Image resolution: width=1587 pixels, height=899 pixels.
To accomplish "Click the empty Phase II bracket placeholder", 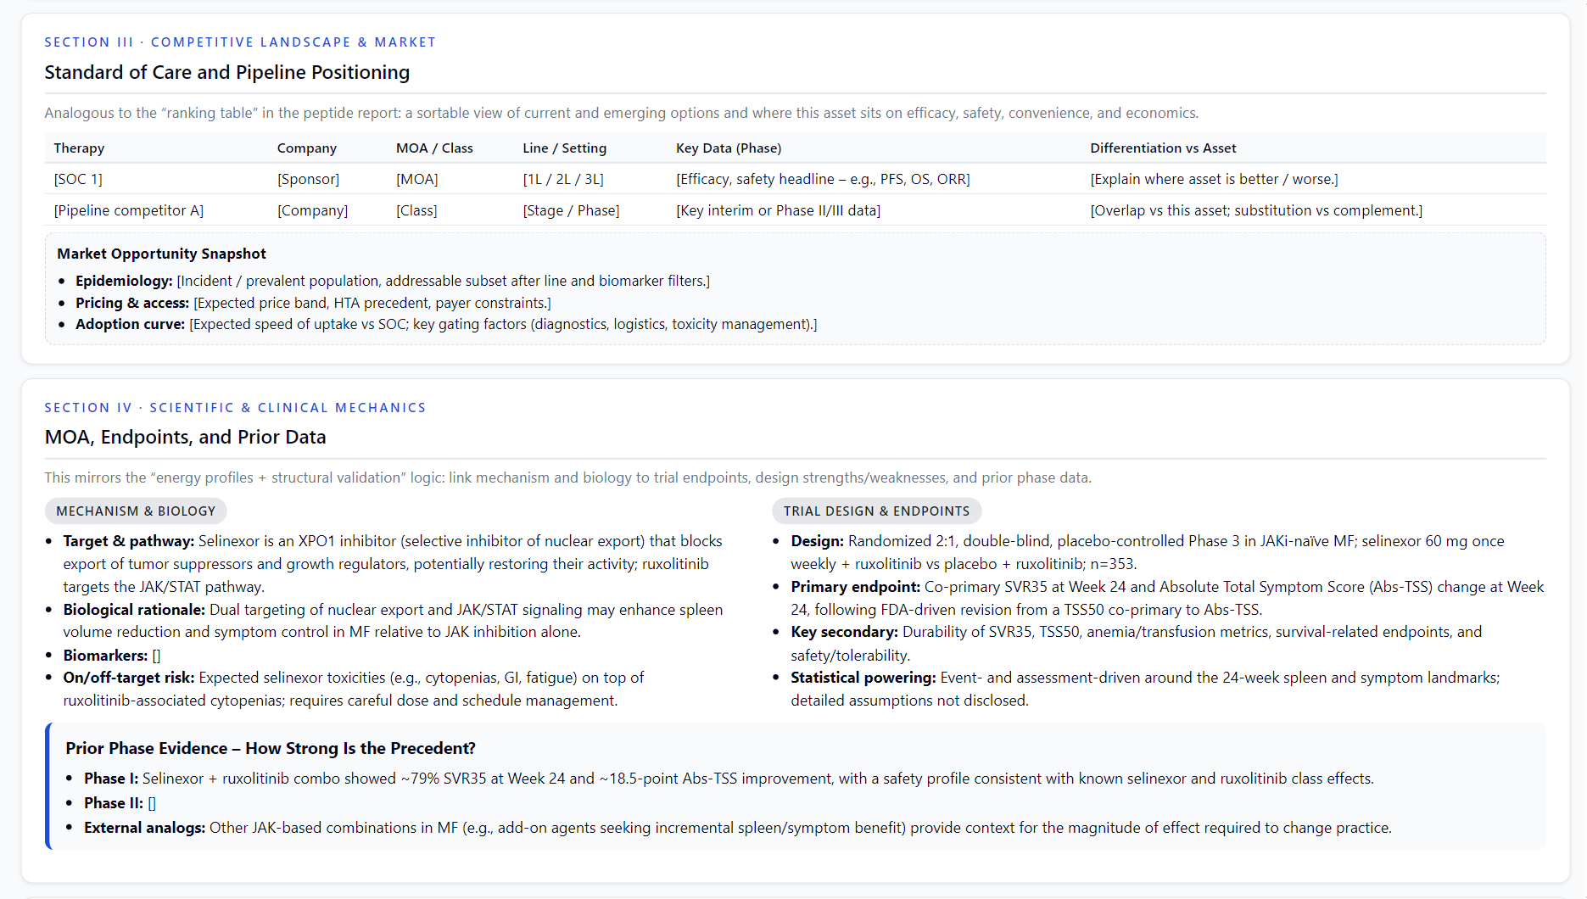I will tap(152, 802).
